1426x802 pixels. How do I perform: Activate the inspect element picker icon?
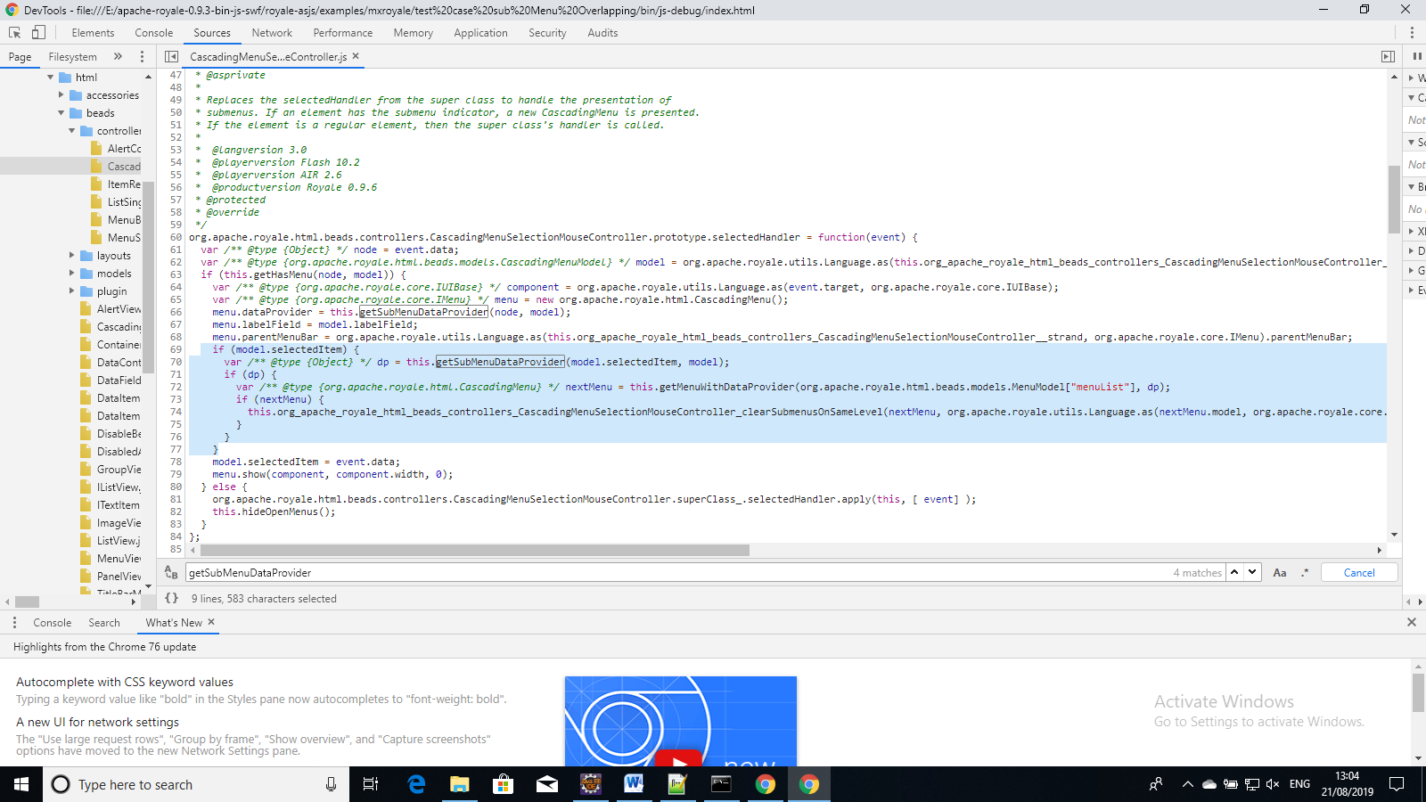pos(15,32)
